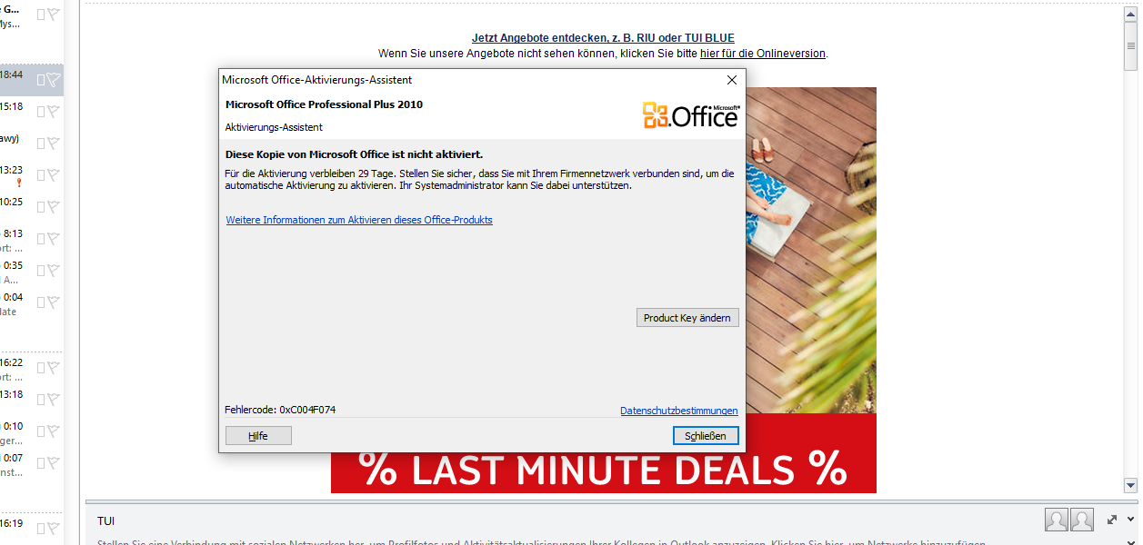
Task: Open the Datenschutzbestimmungen link
Action: click(679, 411)
